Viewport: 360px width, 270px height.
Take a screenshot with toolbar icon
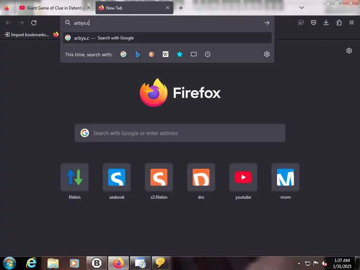pyautogui.click(x=301, y=22)
